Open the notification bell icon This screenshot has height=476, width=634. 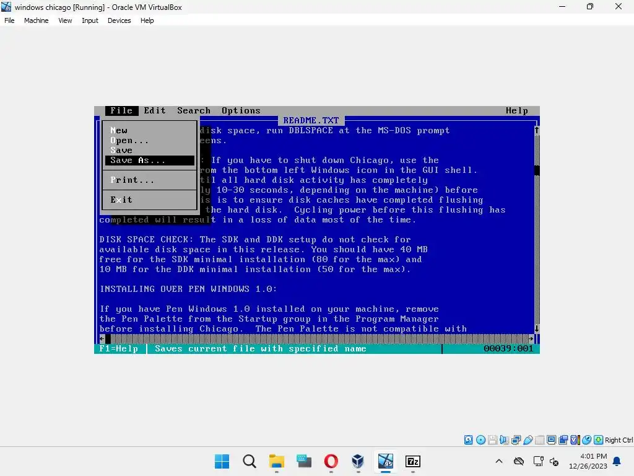[x=617, y=461]
